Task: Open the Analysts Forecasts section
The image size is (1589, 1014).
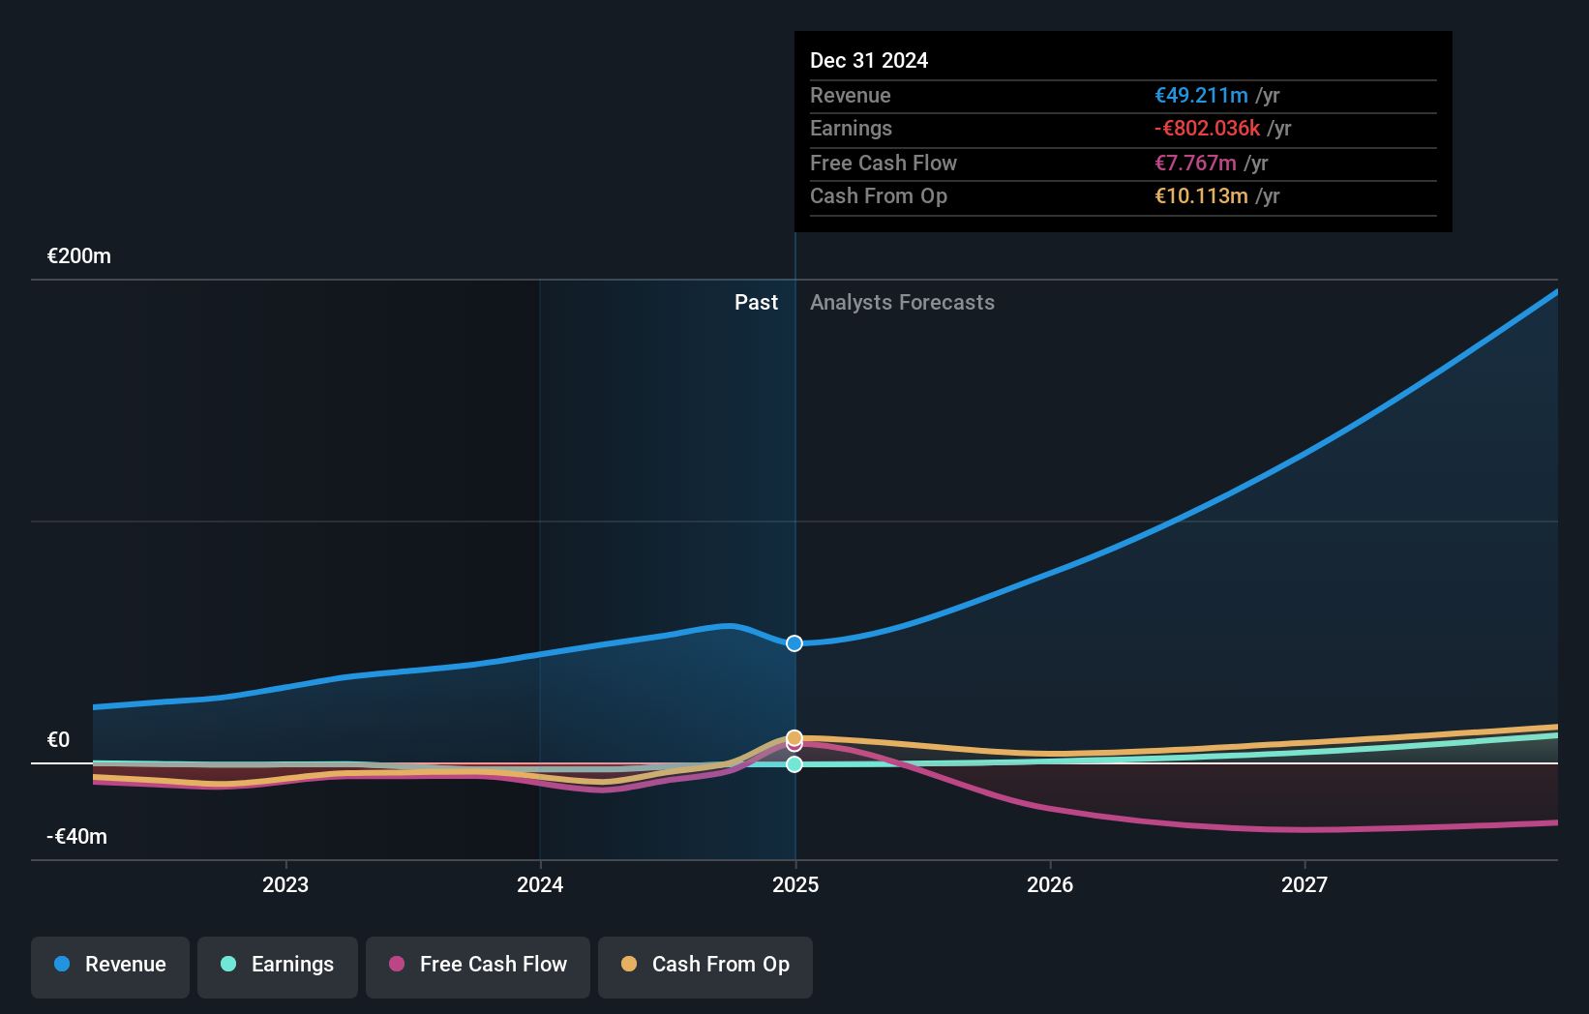Action: pos(902,302)
